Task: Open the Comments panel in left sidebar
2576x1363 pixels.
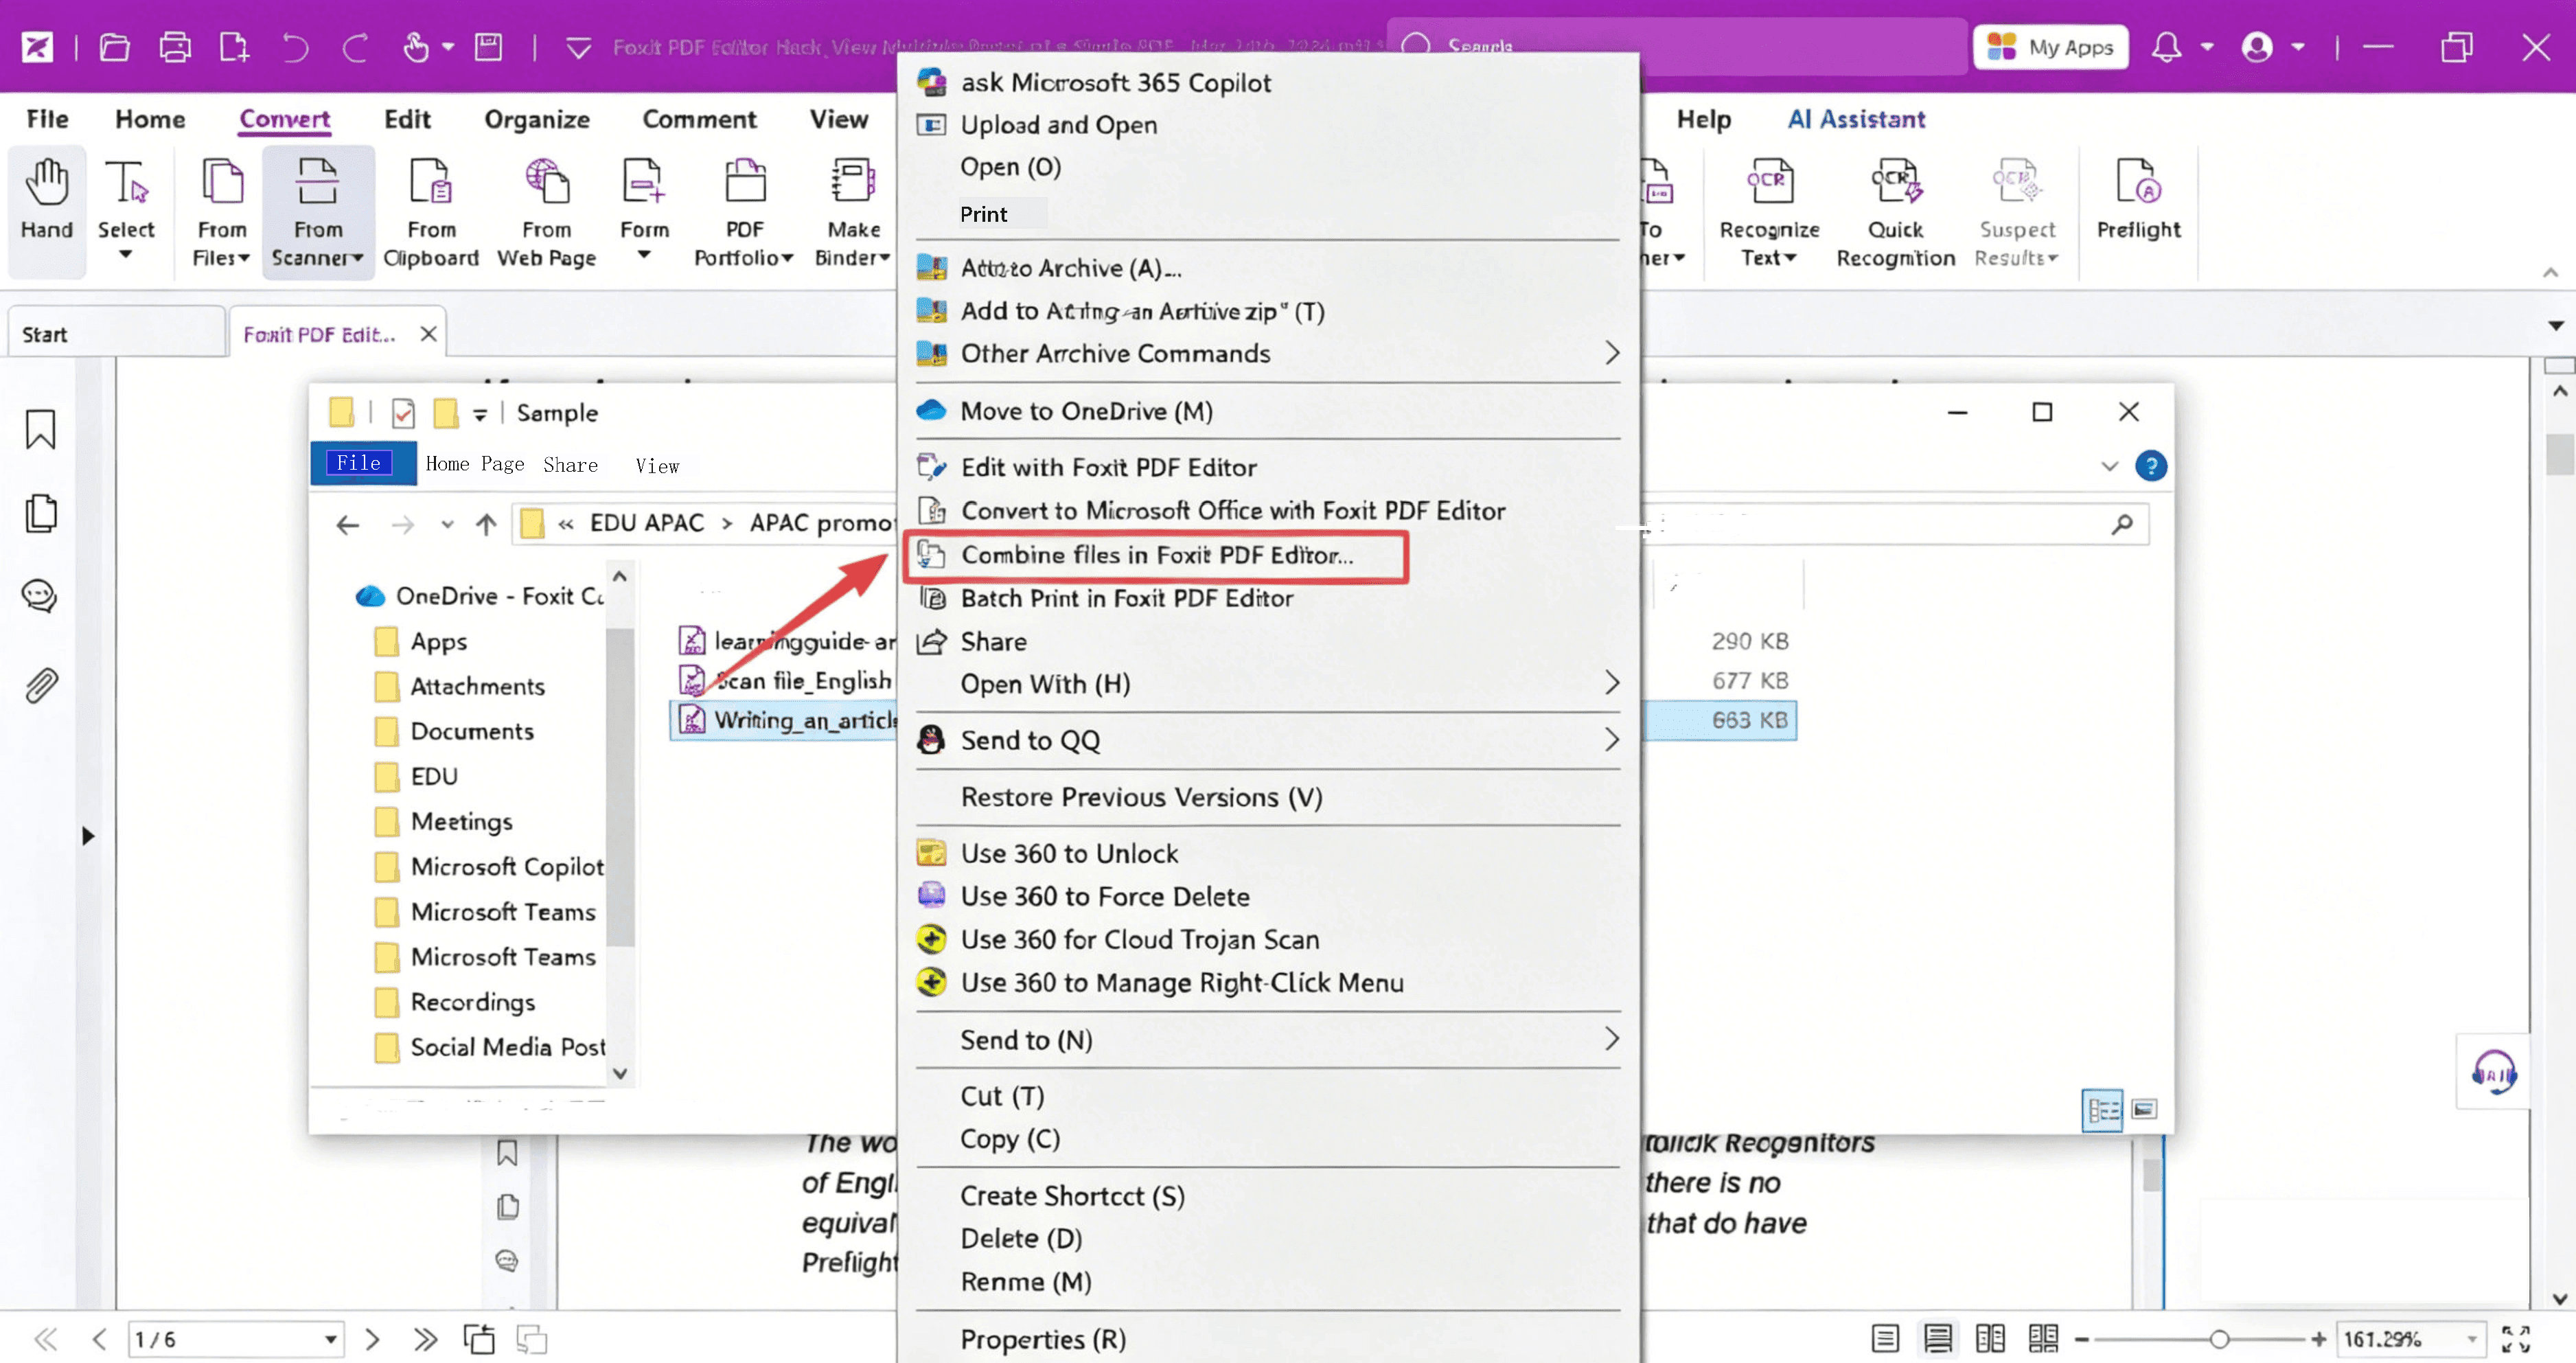Action: (x=39, y=596)
